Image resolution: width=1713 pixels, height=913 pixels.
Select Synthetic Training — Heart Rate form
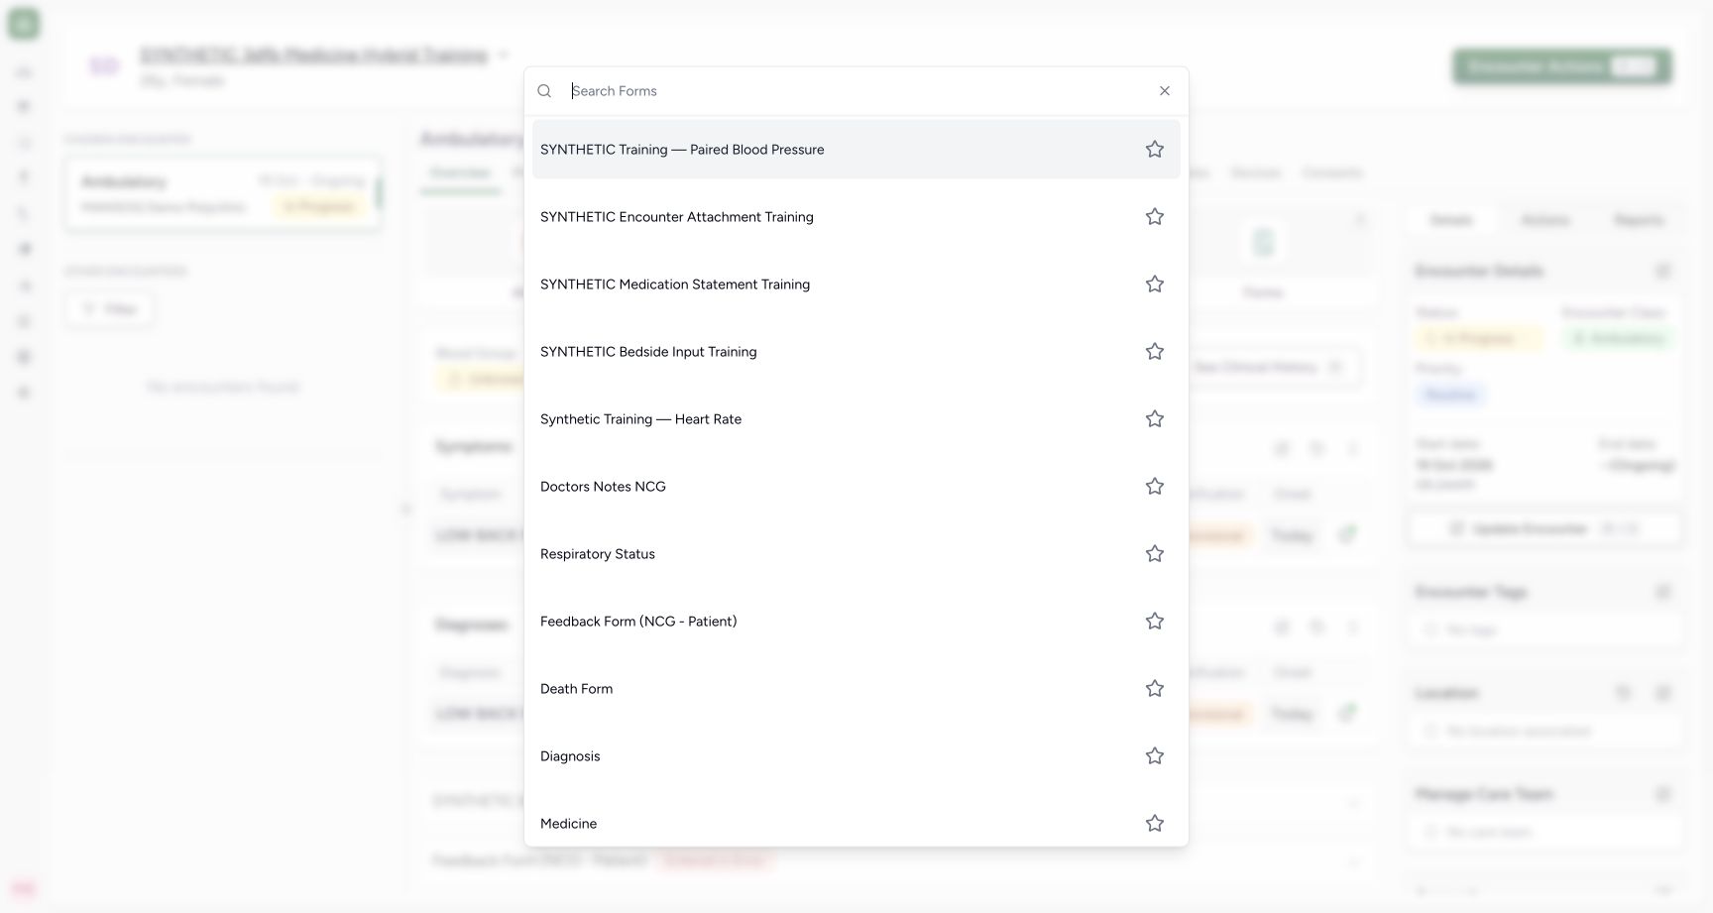pyautogui.click(x=856, y=419)
